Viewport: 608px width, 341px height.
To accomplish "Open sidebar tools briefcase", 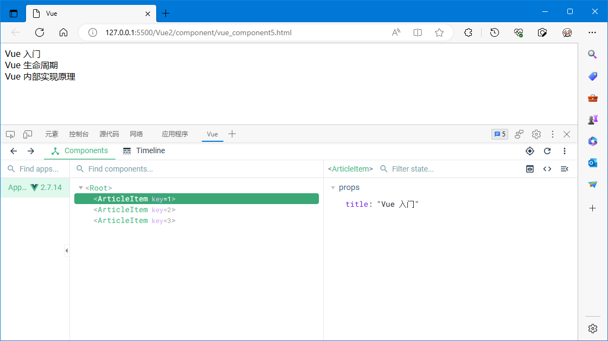I will click(x=592, y=98).
